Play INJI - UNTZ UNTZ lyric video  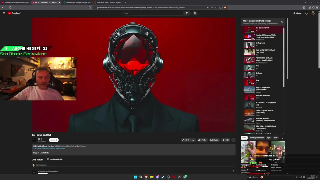click(262, 52)
